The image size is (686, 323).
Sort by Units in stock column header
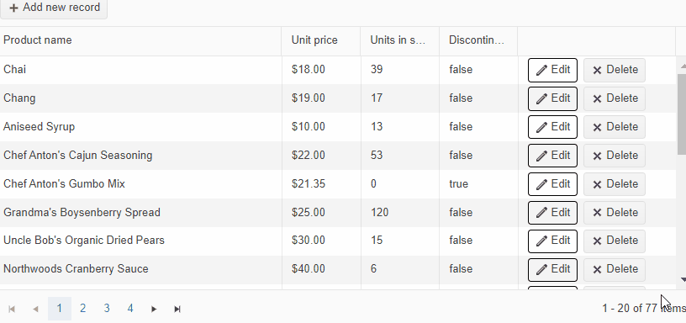pyautogui.click(x=398, y=40)
